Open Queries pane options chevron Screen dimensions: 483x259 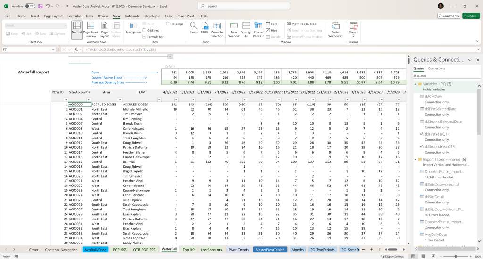pos(470,60)
